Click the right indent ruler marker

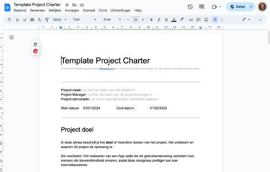point(200,28)
